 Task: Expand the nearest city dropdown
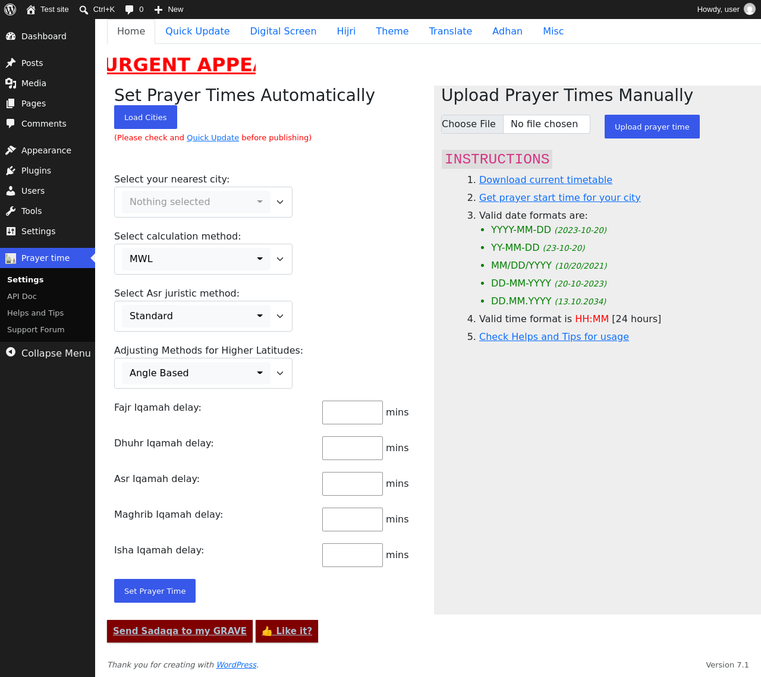click(x=203, y=202)
